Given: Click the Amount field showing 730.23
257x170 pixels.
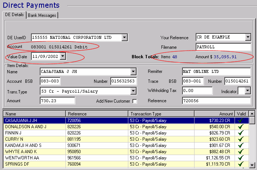Looking at the screenshot, I should click(x=57, y=101).
